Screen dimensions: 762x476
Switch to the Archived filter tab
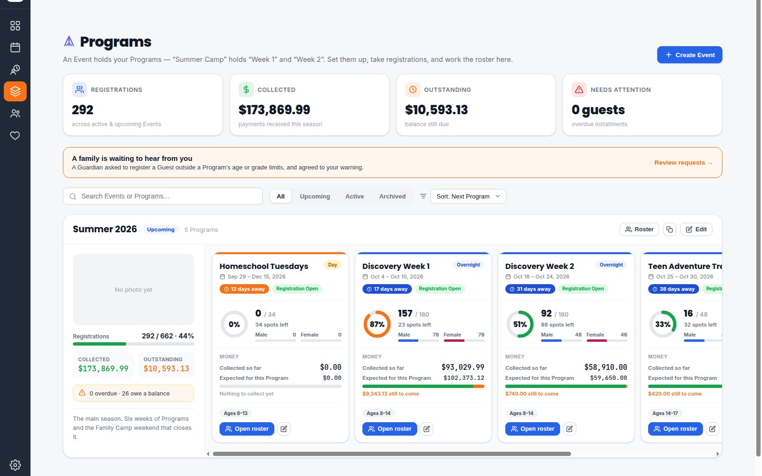392,196
